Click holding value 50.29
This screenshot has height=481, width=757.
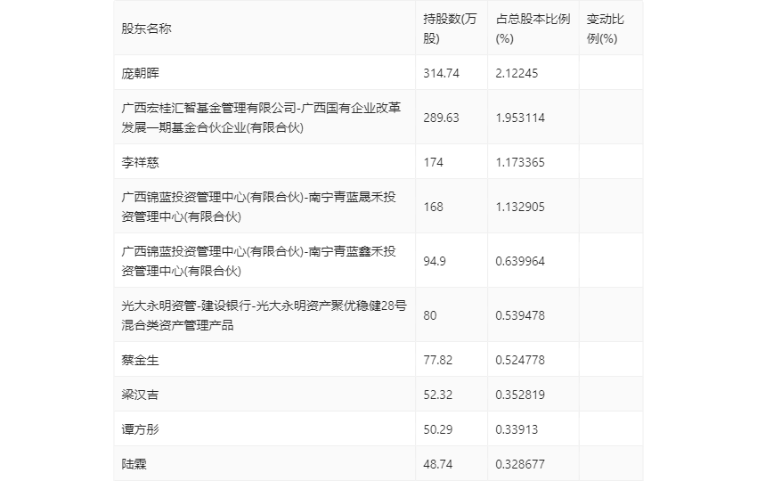tap(438, 429)
